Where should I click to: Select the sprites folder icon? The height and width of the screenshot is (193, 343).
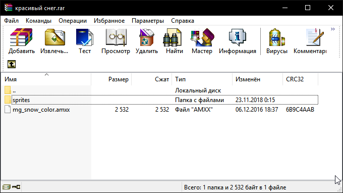8,100
